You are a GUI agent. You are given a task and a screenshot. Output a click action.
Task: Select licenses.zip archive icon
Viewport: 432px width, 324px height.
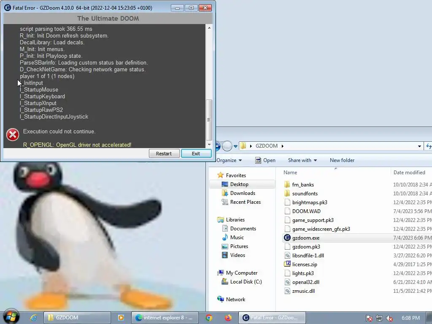pyautogui.click(x=287, y=264)
